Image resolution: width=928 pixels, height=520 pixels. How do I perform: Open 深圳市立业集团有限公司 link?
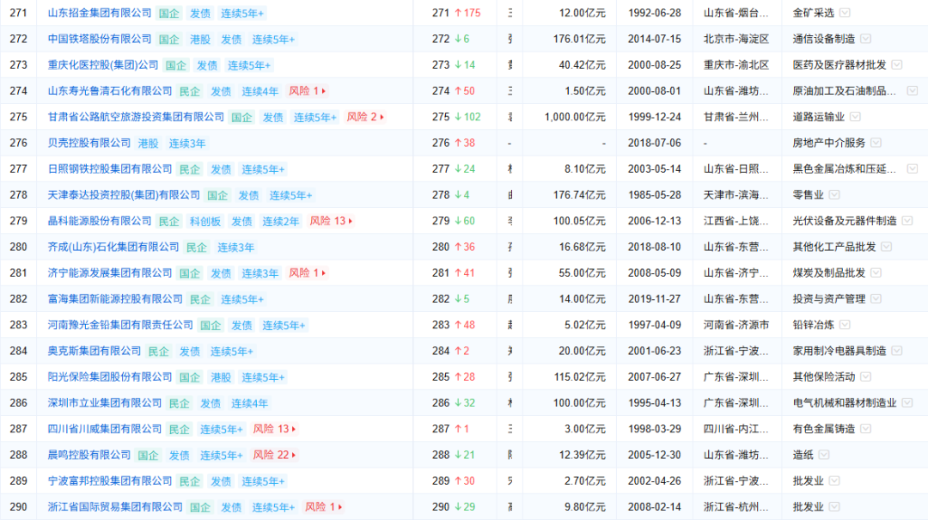(x=105, y=403)
